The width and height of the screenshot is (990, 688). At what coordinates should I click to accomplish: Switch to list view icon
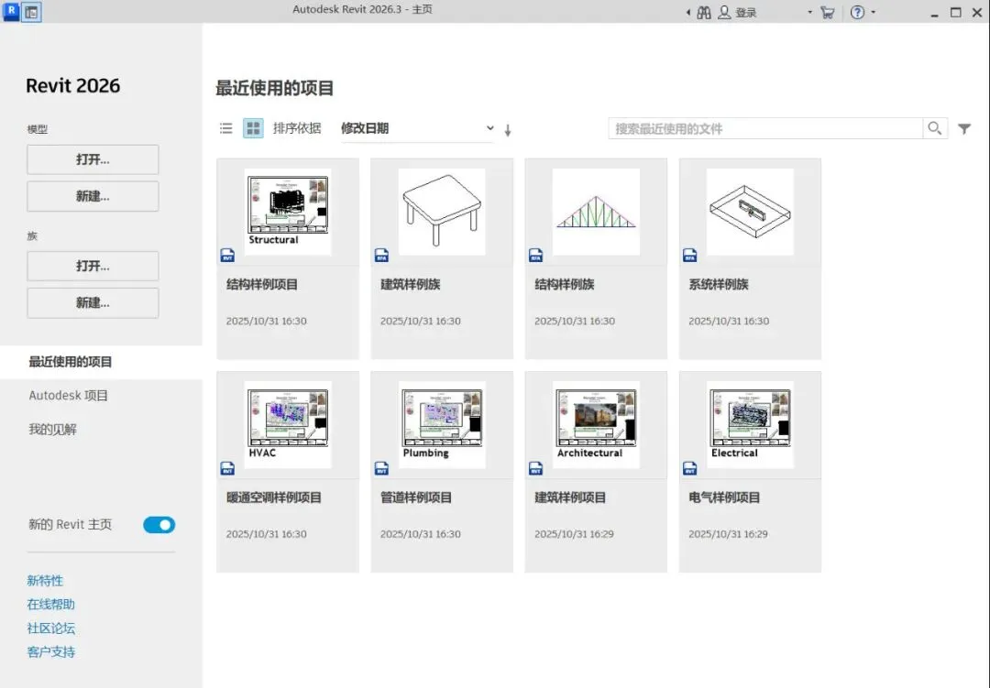click(226, 128)
